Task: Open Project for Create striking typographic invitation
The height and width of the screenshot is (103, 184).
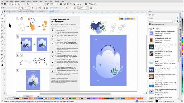Action: tap(158, 72)
